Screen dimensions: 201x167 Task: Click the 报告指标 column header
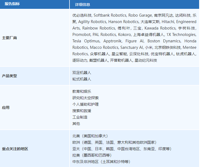tap(12, 4)
